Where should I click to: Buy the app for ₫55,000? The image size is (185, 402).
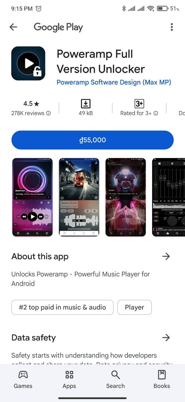(x=92, y=140)
